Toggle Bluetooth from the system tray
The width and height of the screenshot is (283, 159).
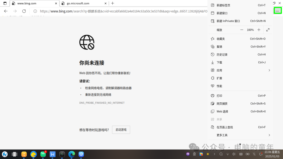point(254,154)
